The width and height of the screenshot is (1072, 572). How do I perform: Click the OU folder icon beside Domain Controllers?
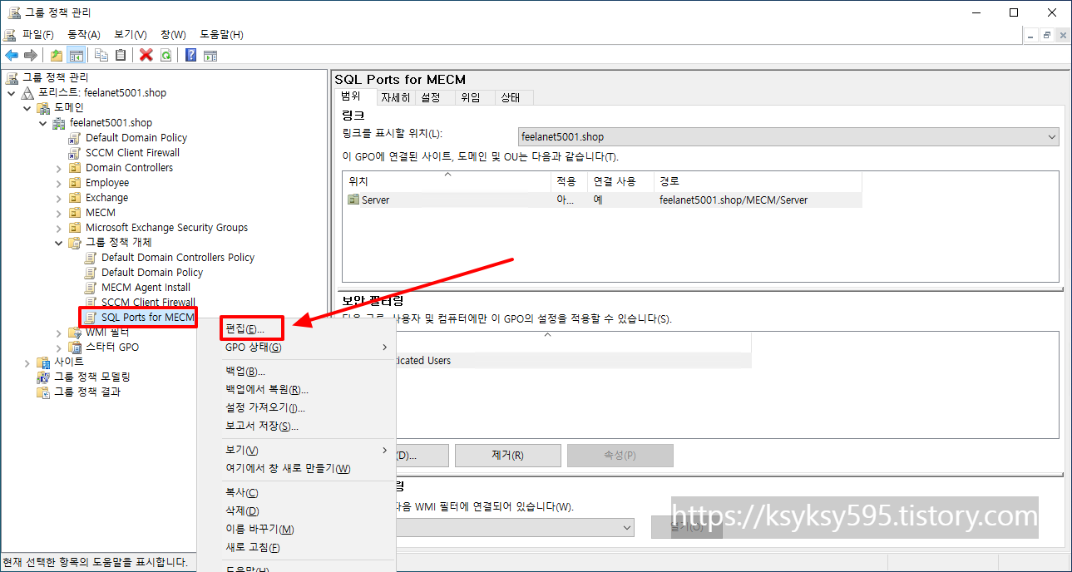[x=75, y=167]
